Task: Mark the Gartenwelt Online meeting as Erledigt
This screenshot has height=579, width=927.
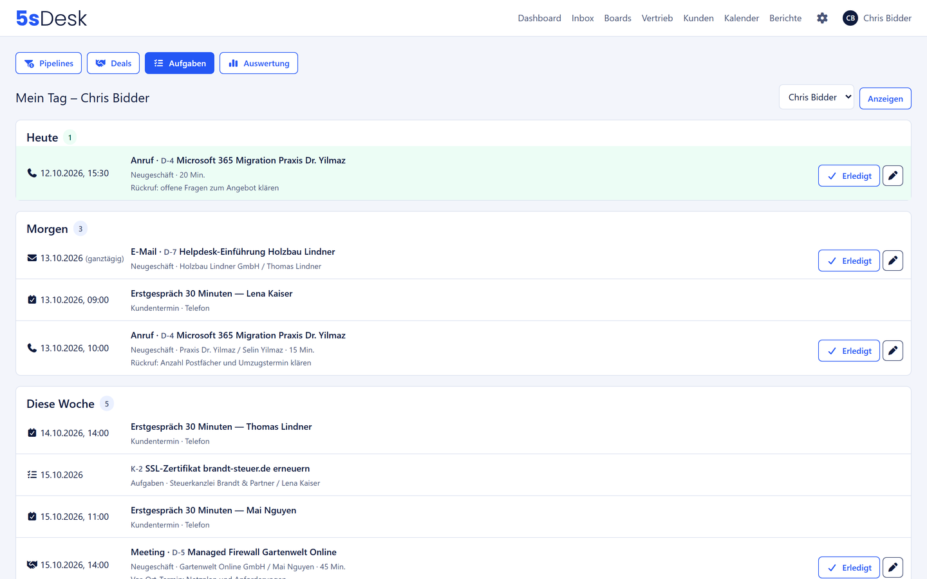Action: coord(849,567)
